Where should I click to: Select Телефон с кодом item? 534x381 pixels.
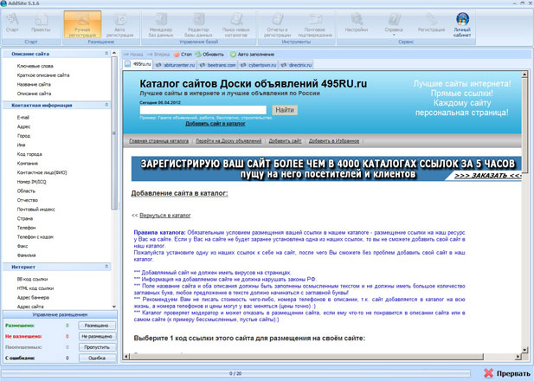[x=35, y=237]
